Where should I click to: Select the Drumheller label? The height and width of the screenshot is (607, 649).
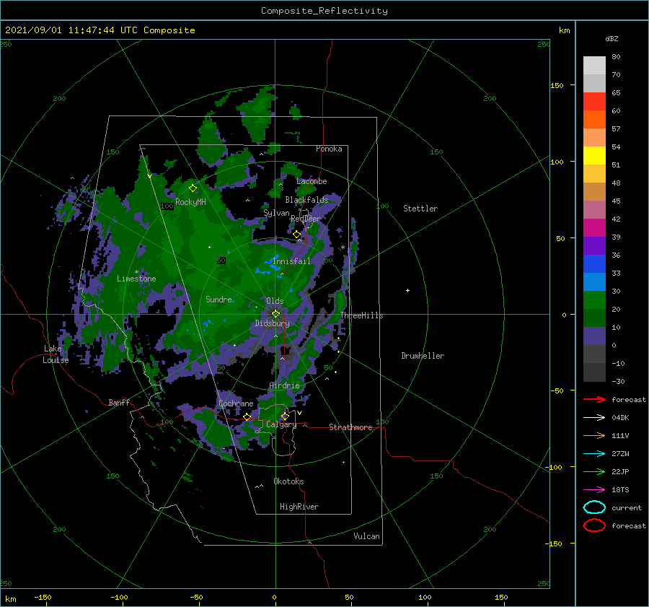click(422, 356)
